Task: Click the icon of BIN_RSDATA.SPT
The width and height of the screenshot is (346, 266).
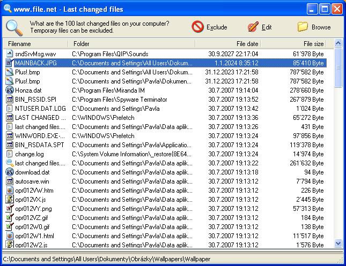Action: (10, 145)
